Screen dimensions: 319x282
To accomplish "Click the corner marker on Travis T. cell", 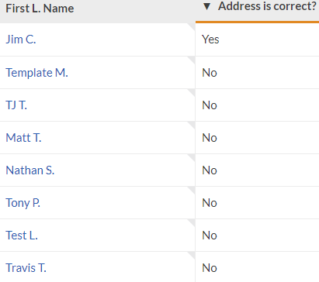I will 191,256.
